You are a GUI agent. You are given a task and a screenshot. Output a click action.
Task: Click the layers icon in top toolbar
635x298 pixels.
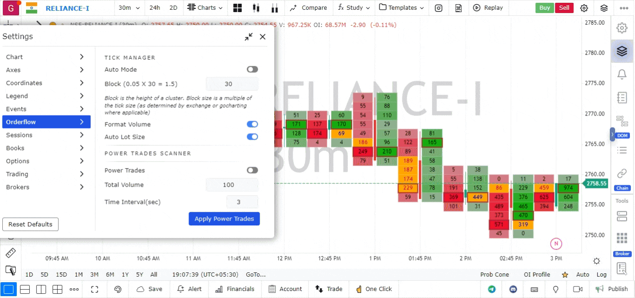(x=604, y=8)
